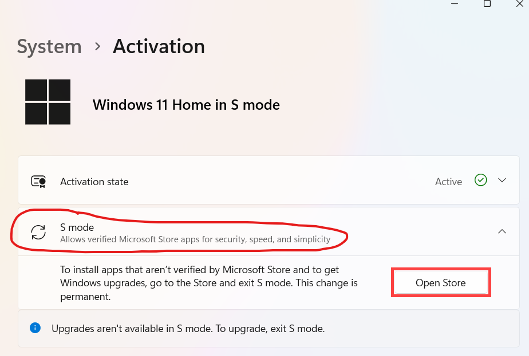Click the Active status text
This screenshot has width=529, height=356.
pyautogui.click(x=448, y=182)
